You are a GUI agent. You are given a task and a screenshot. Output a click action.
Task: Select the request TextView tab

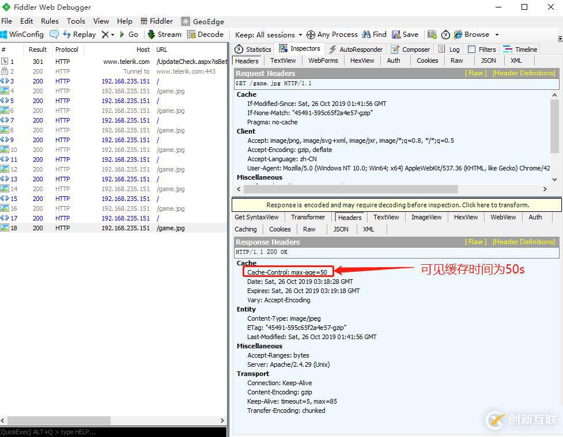click(283, 60)
